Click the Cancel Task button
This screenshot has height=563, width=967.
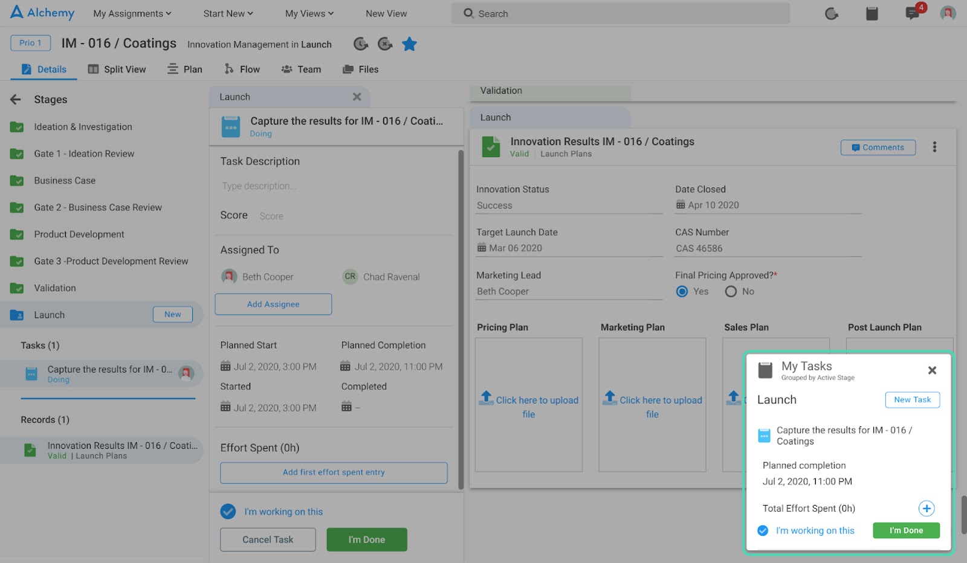(268, 539)
